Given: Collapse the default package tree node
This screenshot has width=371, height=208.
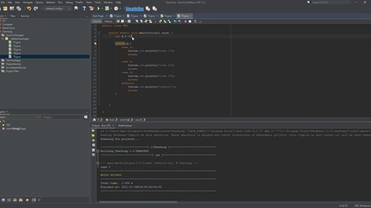Looking at the screenshot, I should click(x=3, y=39).
